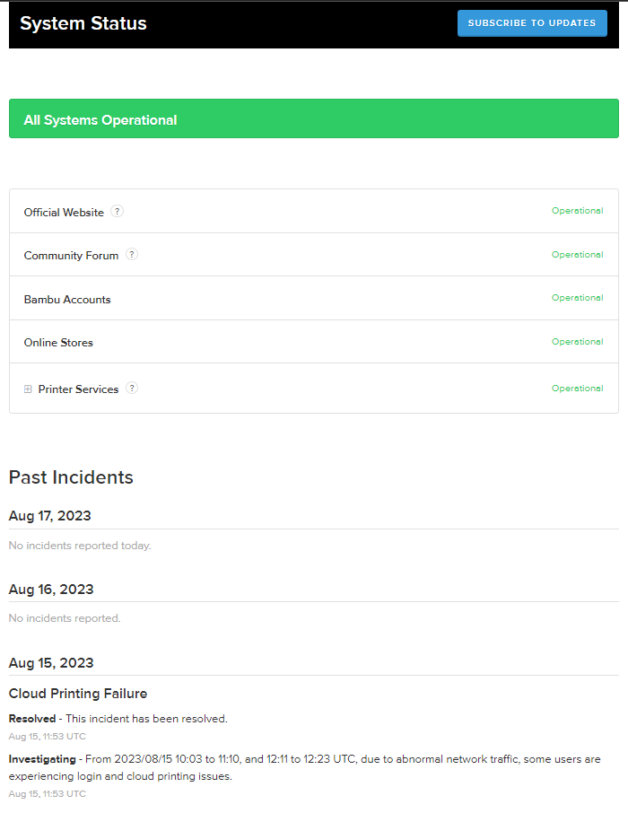Click Operational status for Bambu Accounts
The height and width of the screenshot is (813, 628).
(x=577, y=298)
